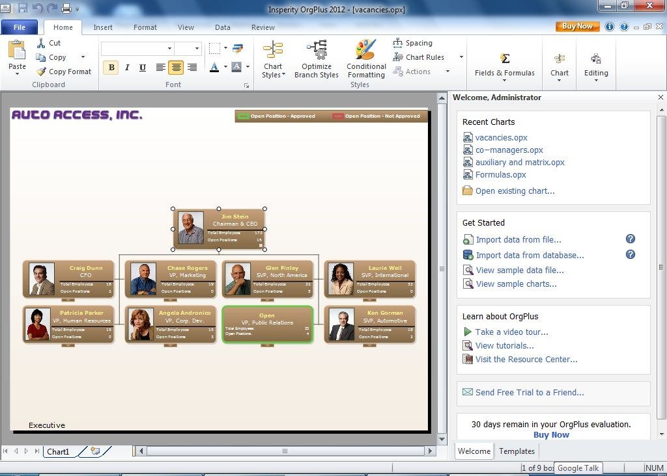Viewport: 667px width, 476px height.
Task: Click the Actions command in Styles group
Action: coord(412,72)
